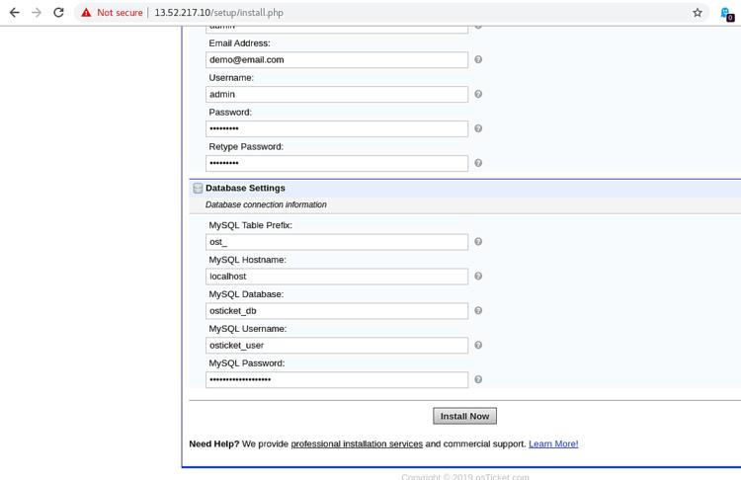Select the MySQL Hostname input field
Screen dimensions: 741x480
tap(336, 277)
